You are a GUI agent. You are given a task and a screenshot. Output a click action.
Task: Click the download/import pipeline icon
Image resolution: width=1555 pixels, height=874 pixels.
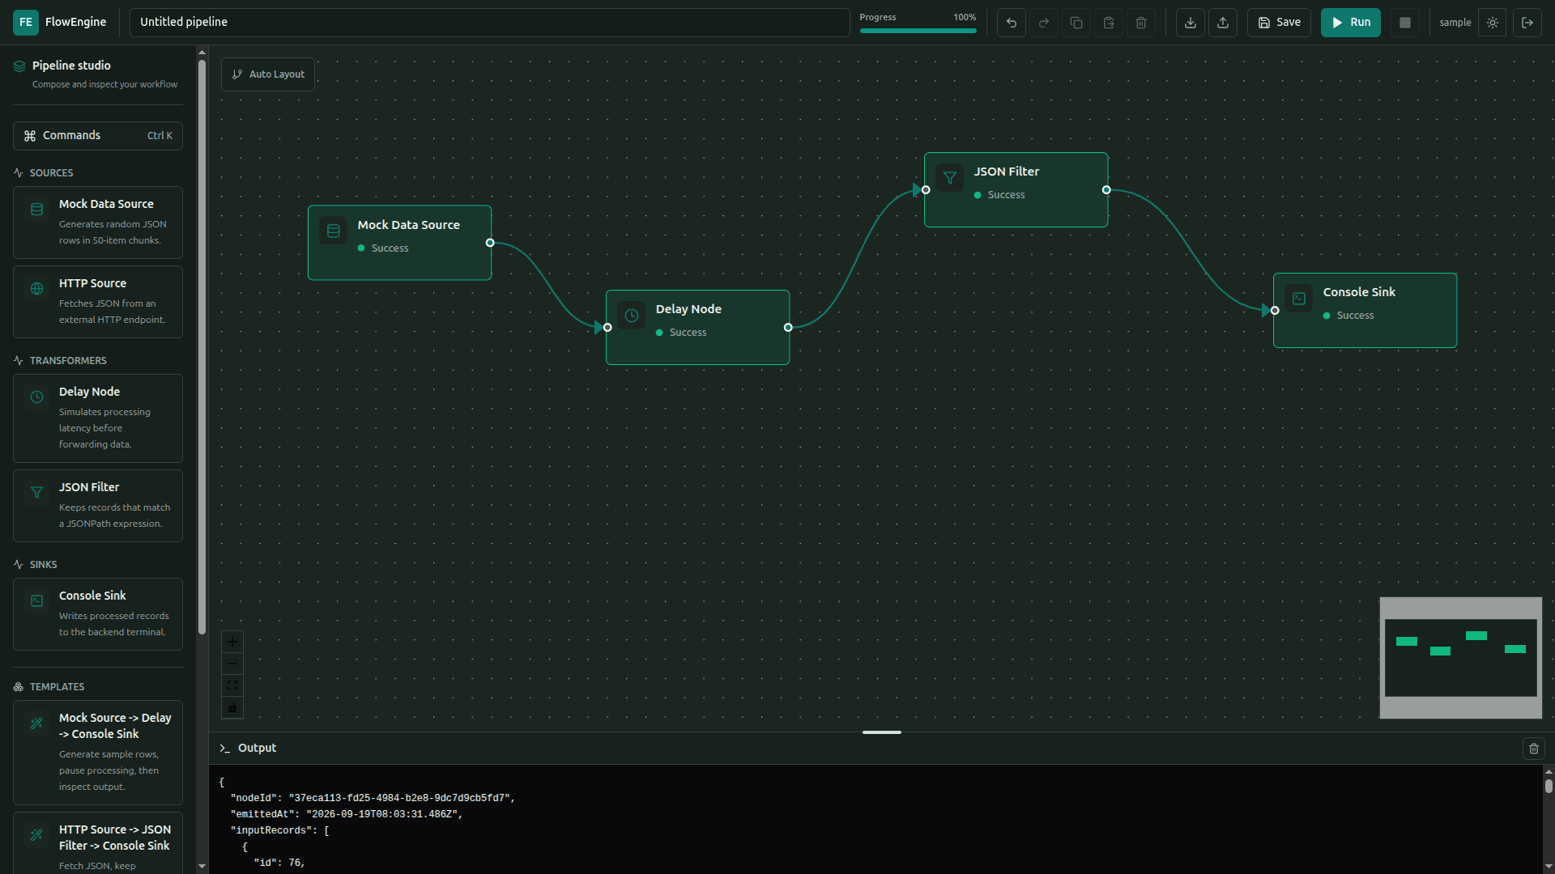1191,23
